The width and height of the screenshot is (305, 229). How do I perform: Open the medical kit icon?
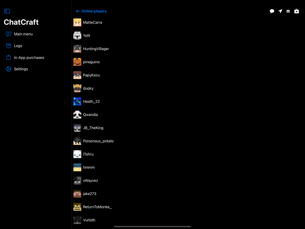tap(296, 11)
